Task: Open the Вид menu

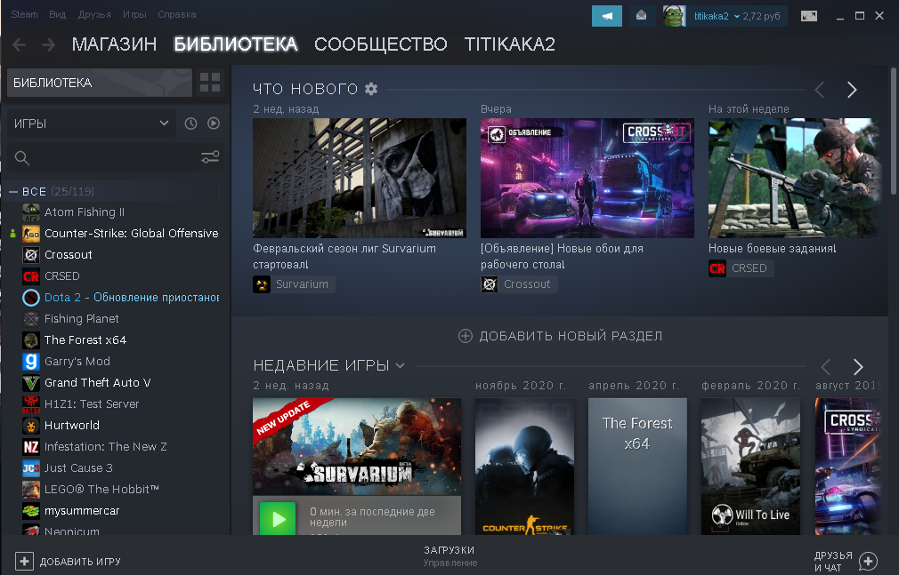Action: click(57, 14)
